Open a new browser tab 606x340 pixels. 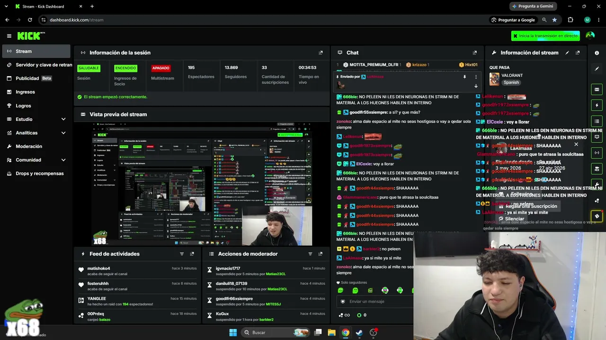(92, 7)
